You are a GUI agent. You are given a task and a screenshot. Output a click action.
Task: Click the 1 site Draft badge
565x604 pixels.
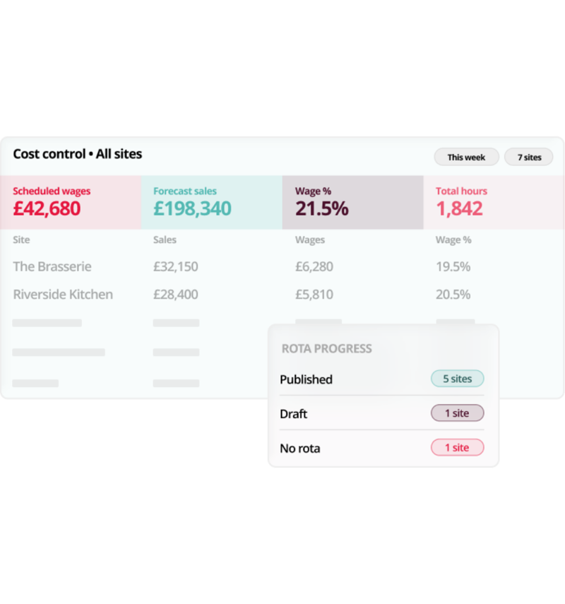coord(457,413)
